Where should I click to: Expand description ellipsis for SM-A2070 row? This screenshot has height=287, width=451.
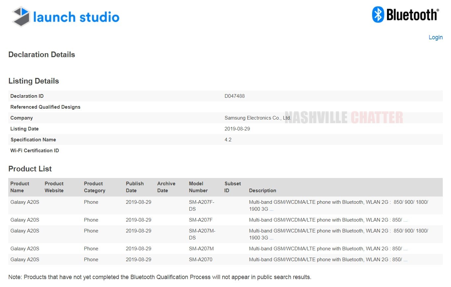tap(405, 260)
